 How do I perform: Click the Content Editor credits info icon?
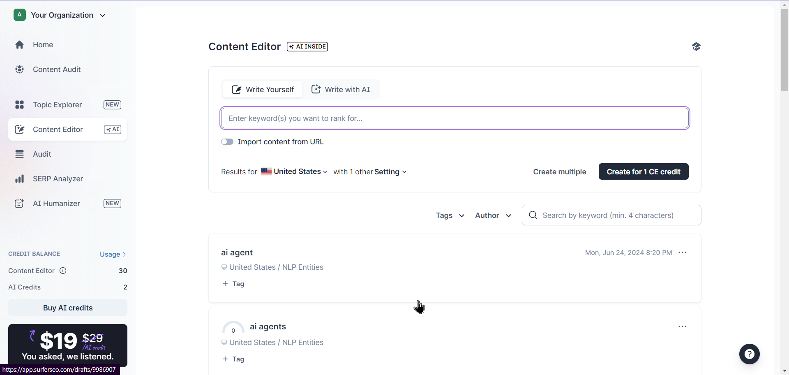click(x=62, y=271)
